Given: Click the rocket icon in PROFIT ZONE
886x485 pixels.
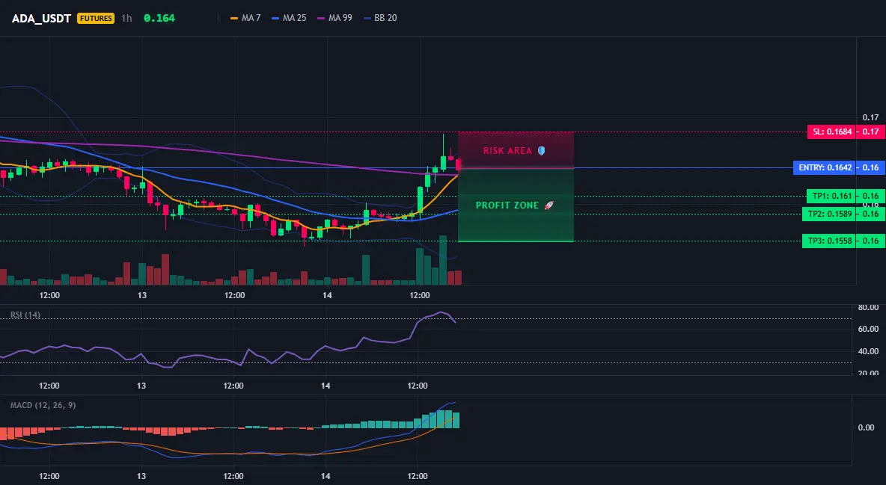Looking at the screenshot, I should [x=549, y=206].
